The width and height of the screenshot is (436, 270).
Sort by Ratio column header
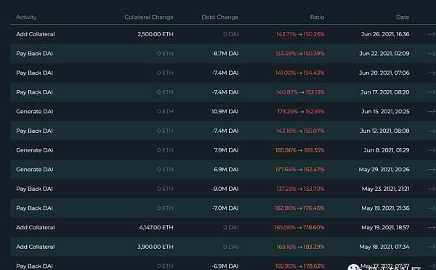pyautogui.click(x=318, y=17)
